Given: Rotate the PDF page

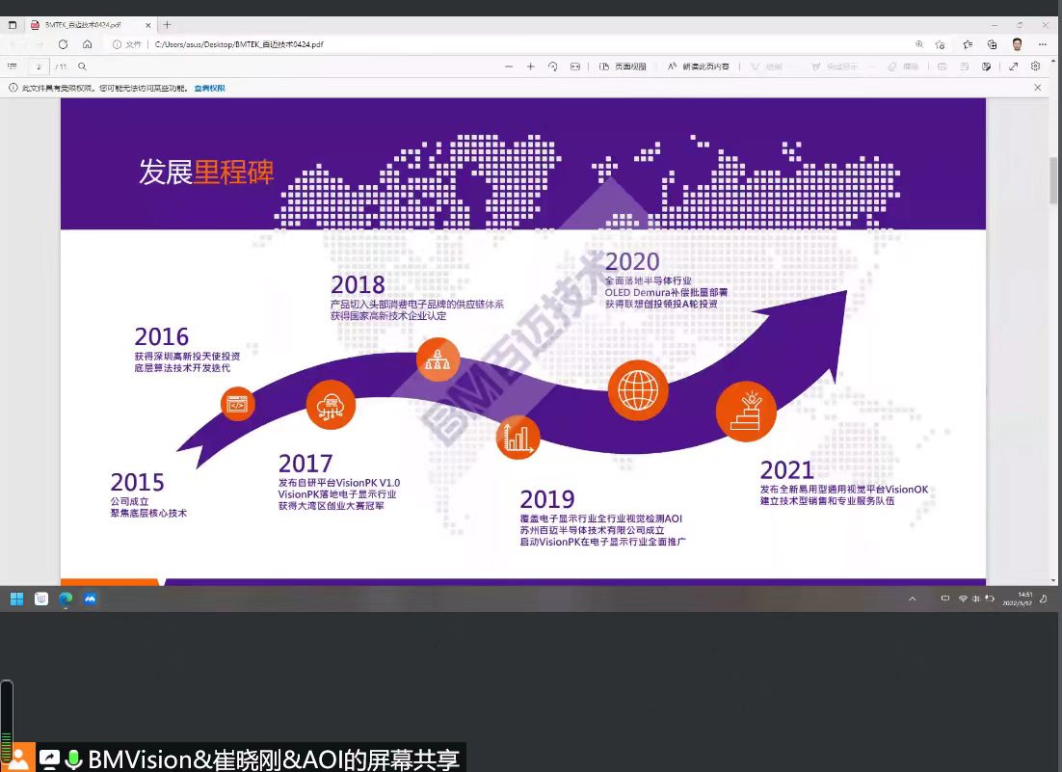Looking at the screenshot, I should (553, 67).
